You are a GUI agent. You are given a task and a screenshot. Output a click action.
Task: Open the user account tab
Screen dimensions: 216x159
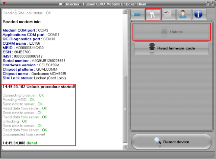point(184,14)
